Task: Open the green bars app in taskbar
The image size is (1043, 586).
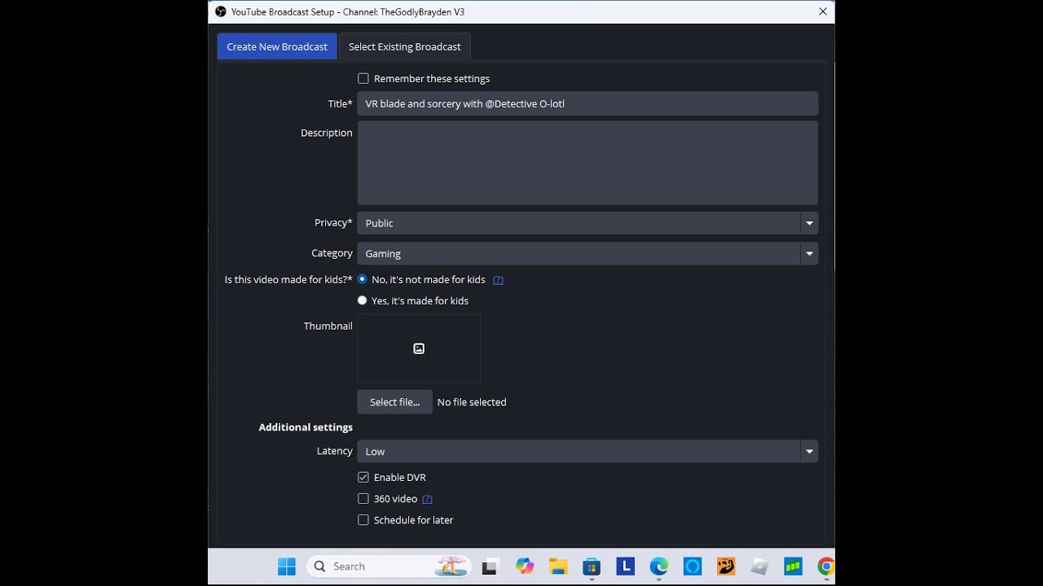Action: 793,566
